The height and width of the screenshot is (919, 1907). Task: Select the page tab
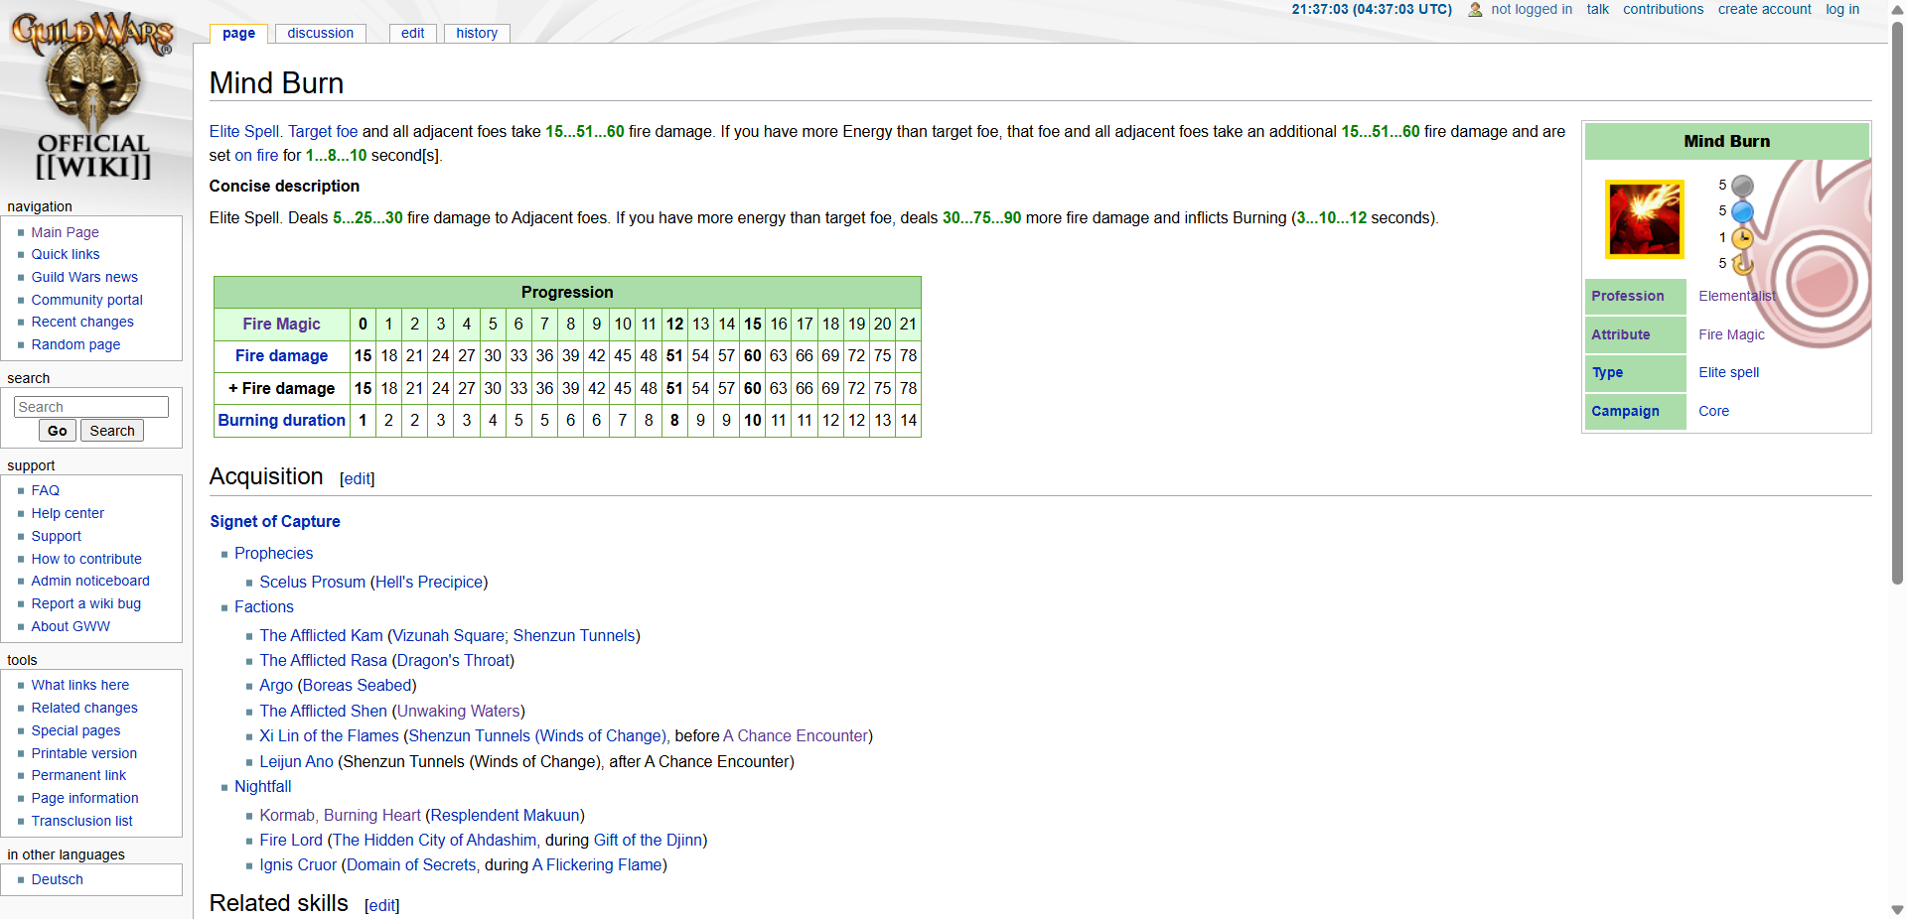(238, 33)
